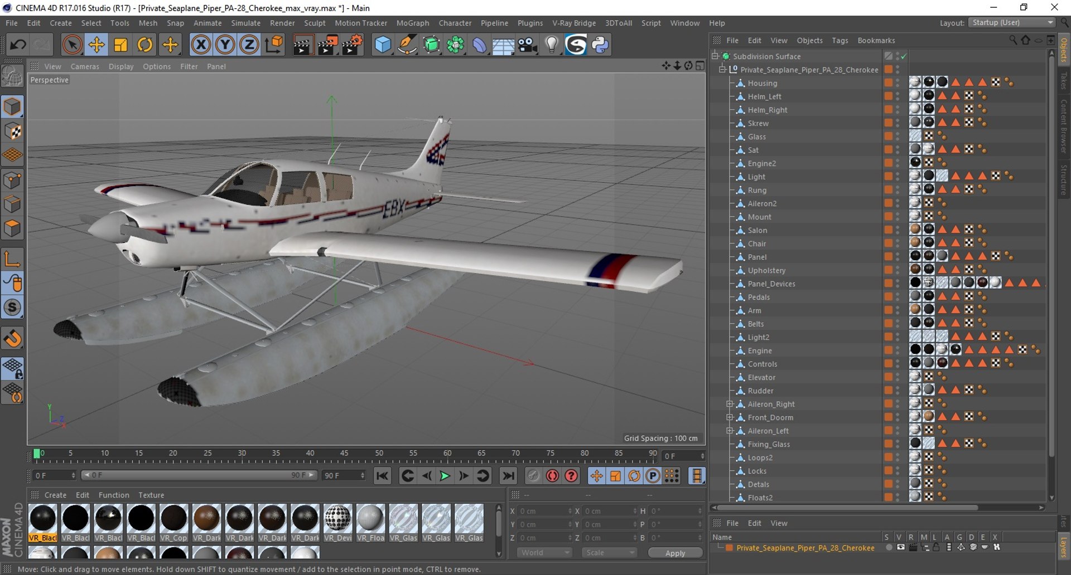Viewport: 1071px width, 575px height.
Task: Switch to Polygons mode in left toolbar
Action: click(12, 228)
